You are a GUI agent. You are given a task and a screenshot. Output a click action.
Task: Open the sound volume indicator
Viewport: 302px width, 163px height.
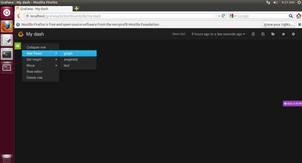(276, 2)
